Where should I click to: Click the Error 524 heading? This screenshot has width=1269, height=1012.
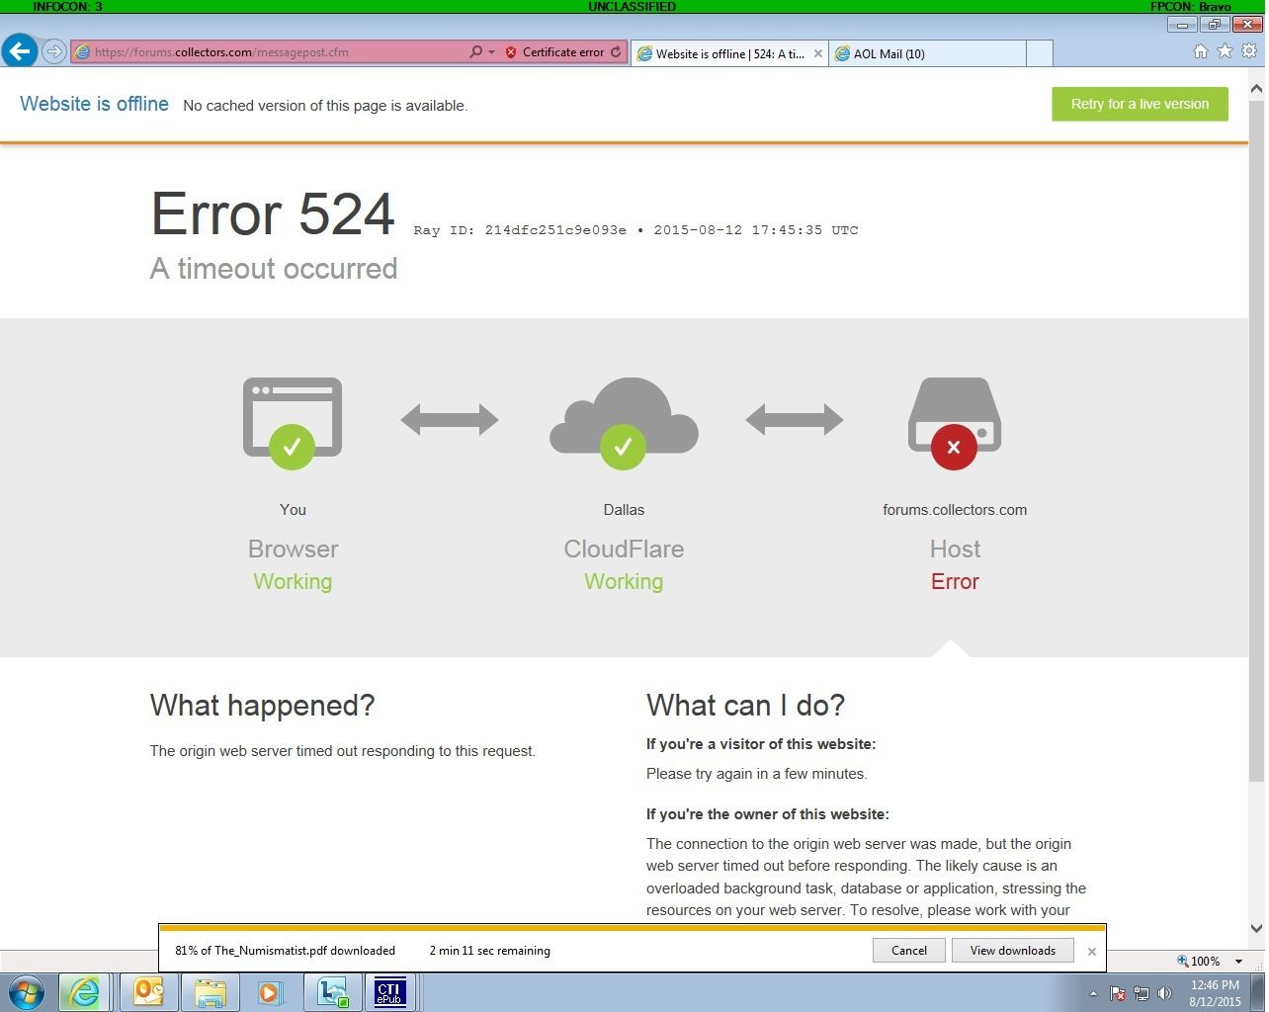(x=273, y=213)
